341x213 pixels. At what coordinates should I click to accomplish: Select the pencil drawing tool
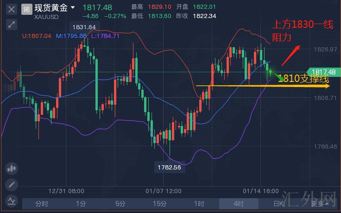[x=12, y=185]
